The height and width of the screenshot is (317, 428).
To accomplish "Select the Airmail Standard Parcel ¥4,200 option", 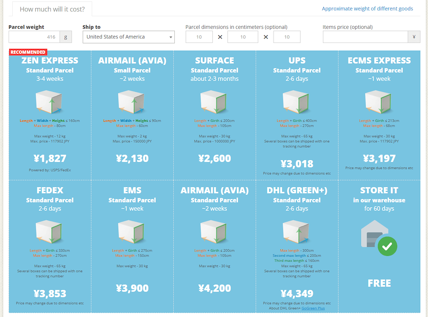I will 214,288.
